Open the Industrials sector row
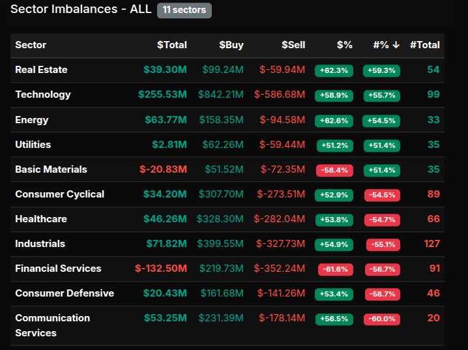This screenshot has height=350, width=468. pyautogui.click(x=40, y=244)
